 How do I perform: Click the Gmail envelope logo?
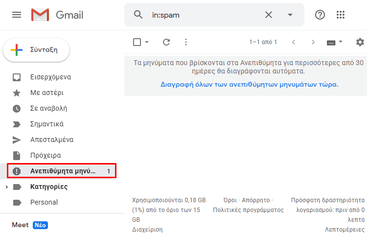coord(40,15)
